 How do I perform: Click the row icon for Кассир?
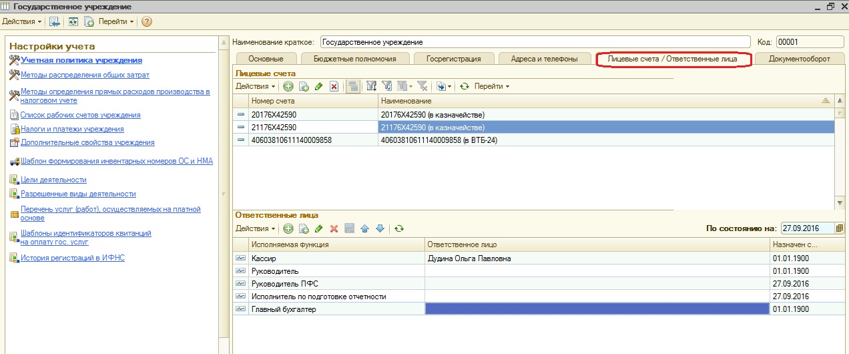click(240, 258)
